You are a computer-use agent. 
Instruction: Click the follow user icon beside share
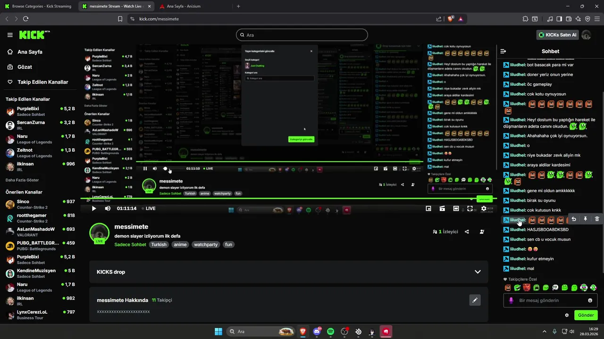[482, 232]
